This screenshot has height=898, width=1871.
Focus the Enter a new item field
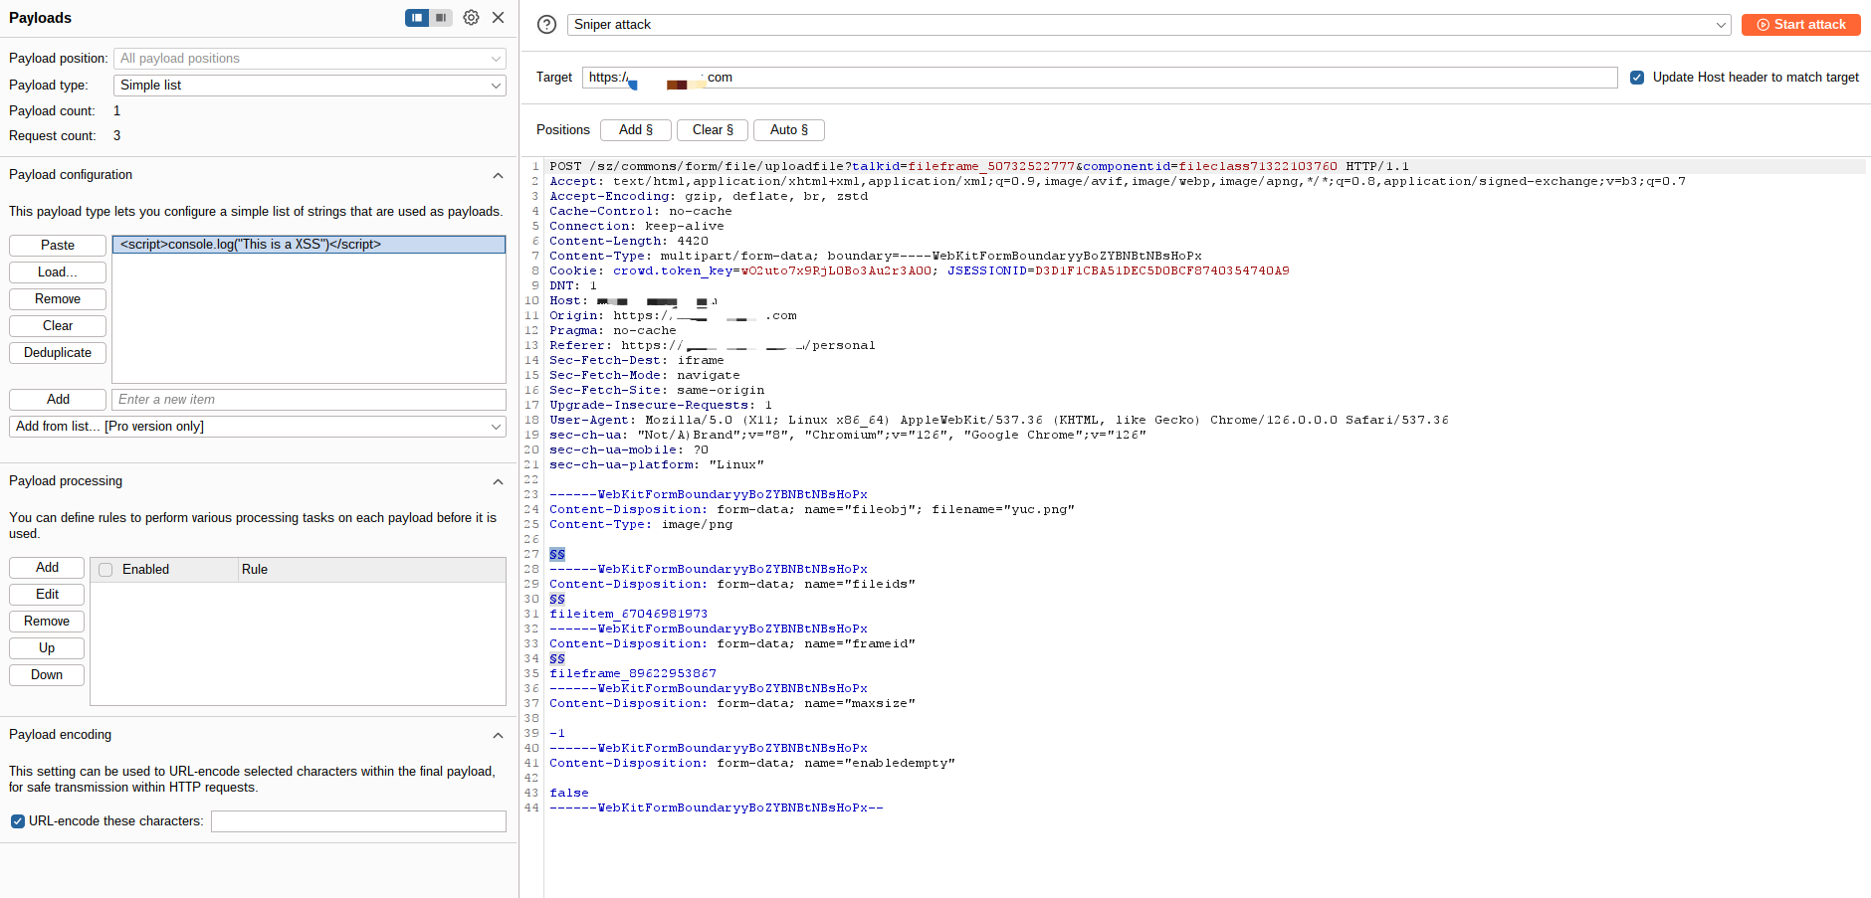(310, 400)
